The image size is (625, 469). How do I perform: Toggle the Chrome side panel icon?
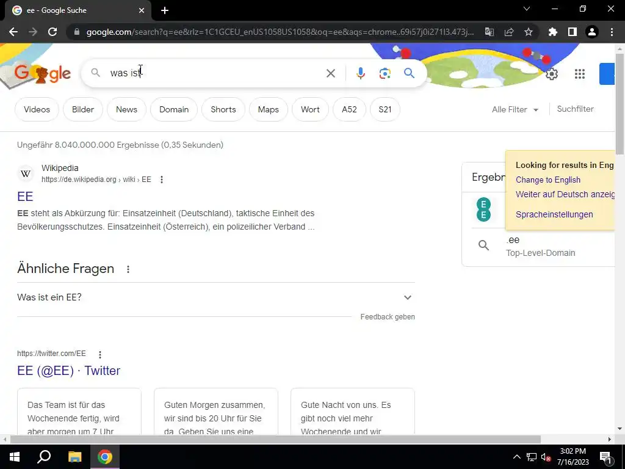pos(573,32)
